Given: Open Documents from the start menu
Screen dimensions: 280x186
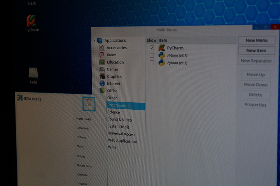Looking at the screenshot, I should (x=83, y=128).
